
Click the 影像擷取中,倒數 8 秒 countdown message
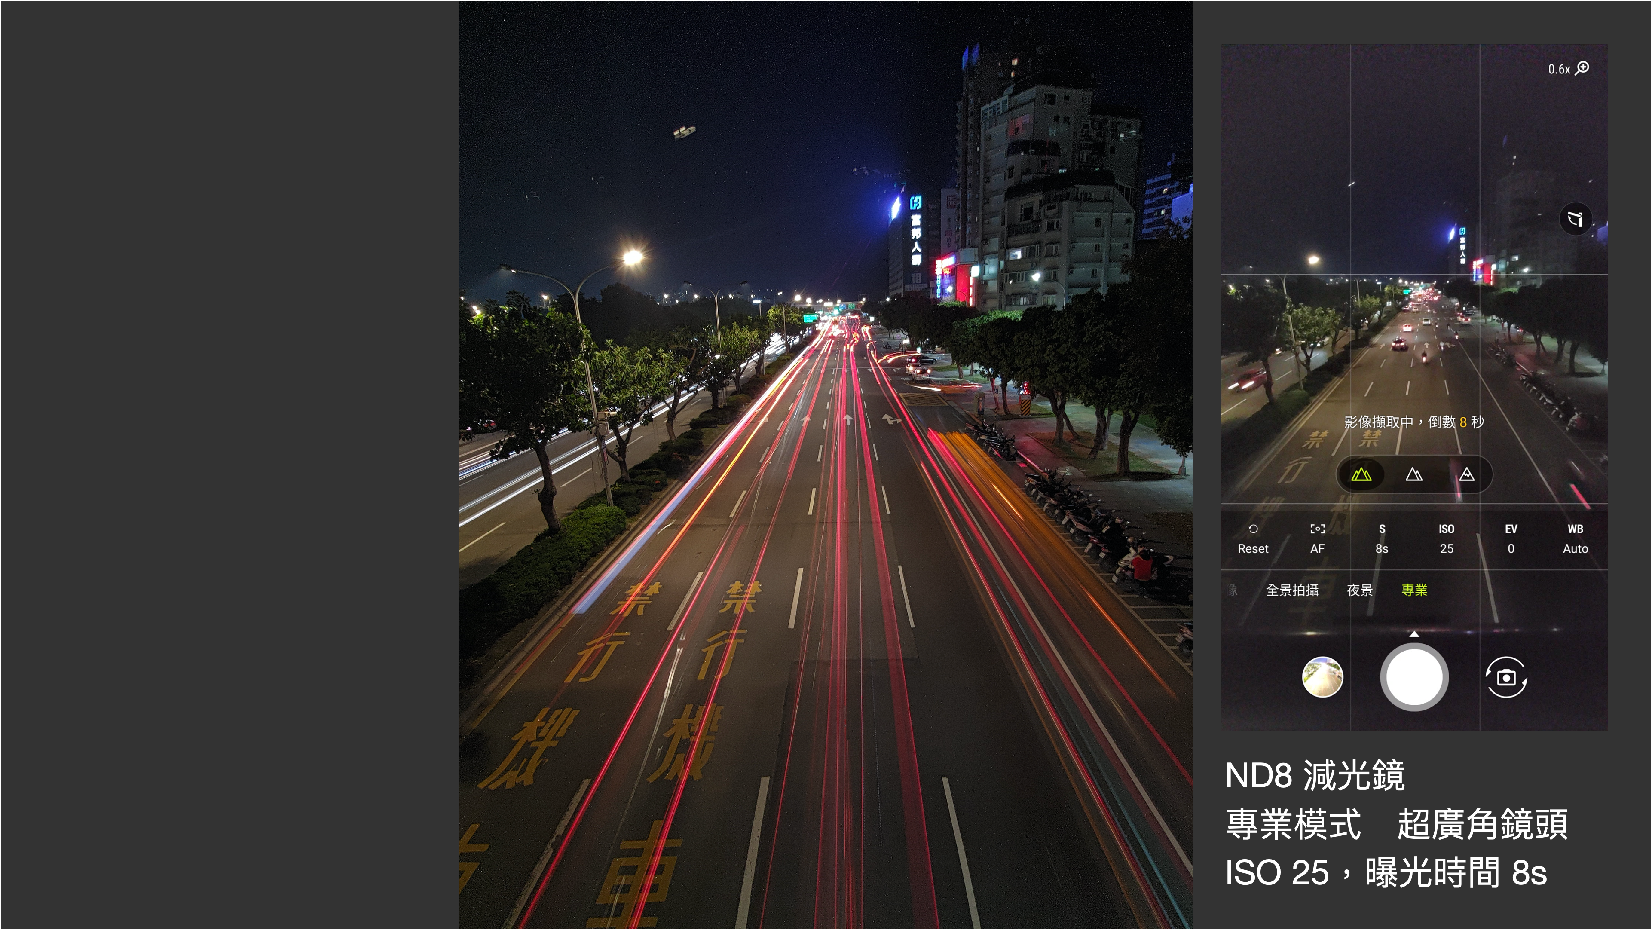pyautogui.click(x=1414, y=422)
